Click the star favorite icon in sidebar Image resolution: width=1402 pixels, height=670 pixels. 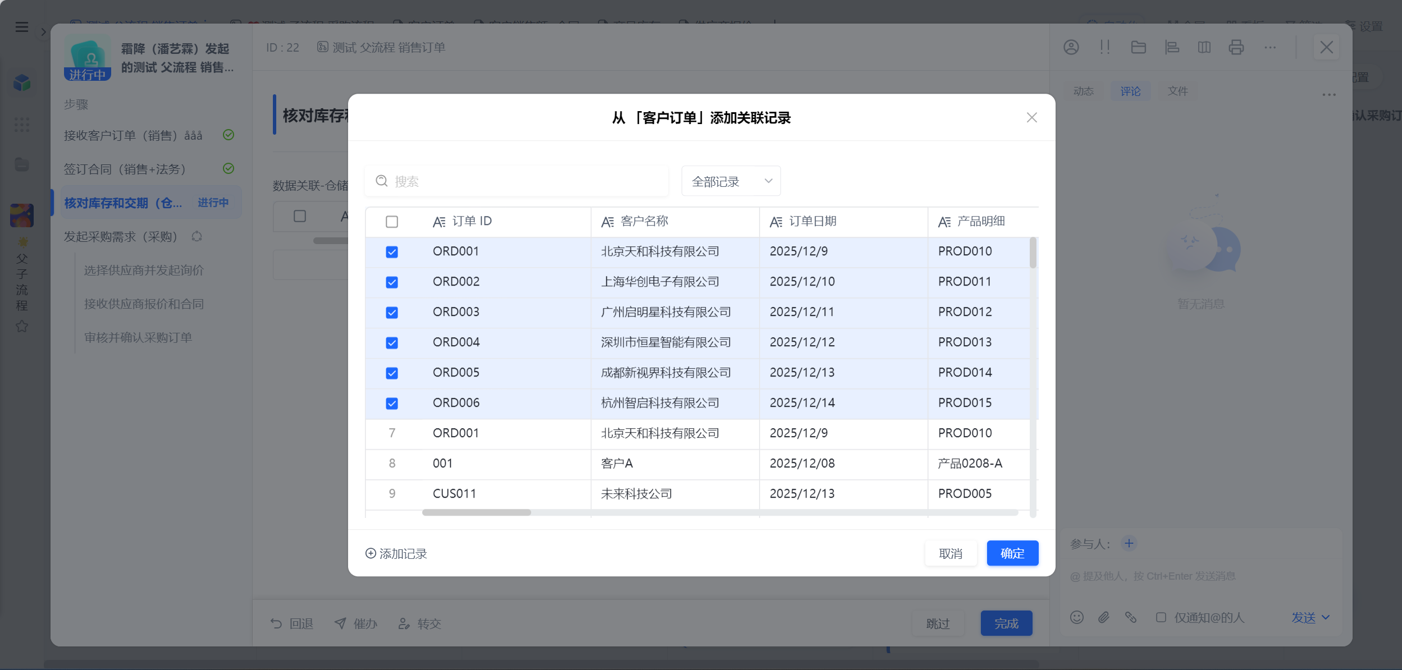tap(22, 326)
